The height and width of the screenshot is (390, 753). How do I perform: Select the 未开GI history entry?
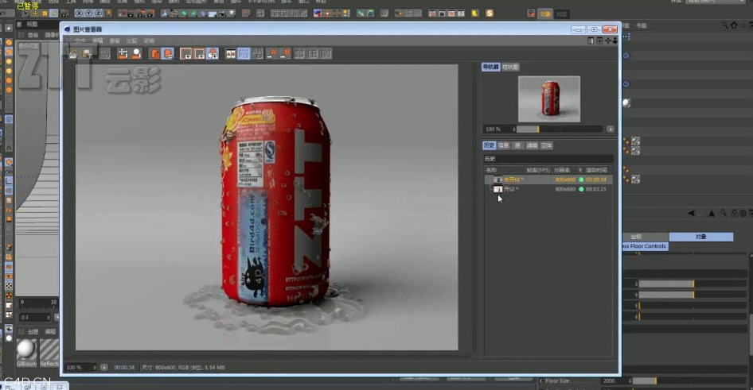pyautogui.click(x=548, y=180)
